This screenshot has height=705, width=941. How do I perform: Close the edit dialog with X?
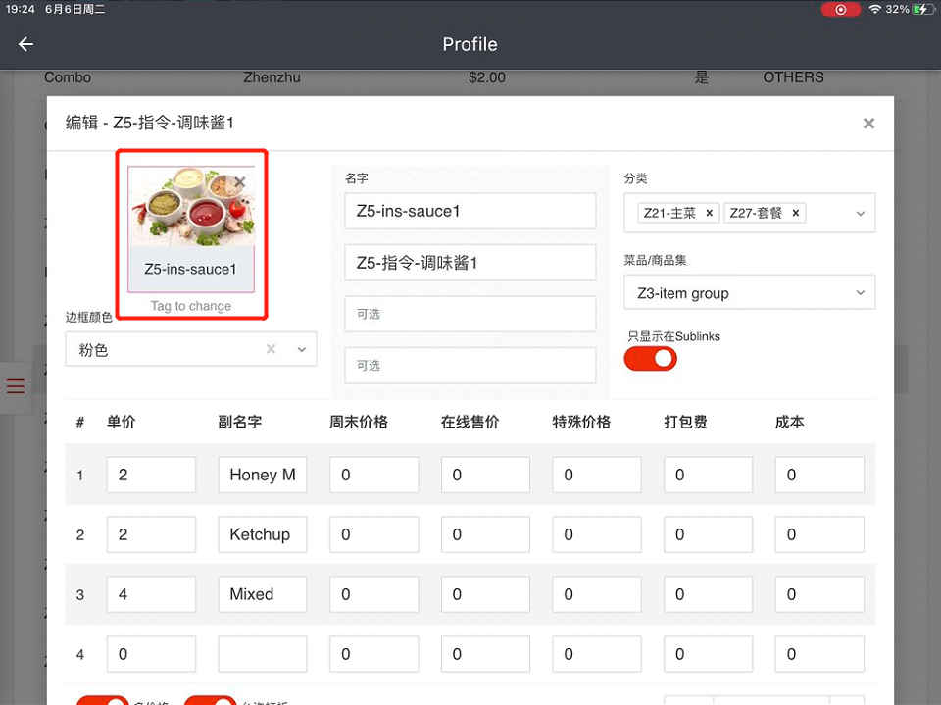868,124
